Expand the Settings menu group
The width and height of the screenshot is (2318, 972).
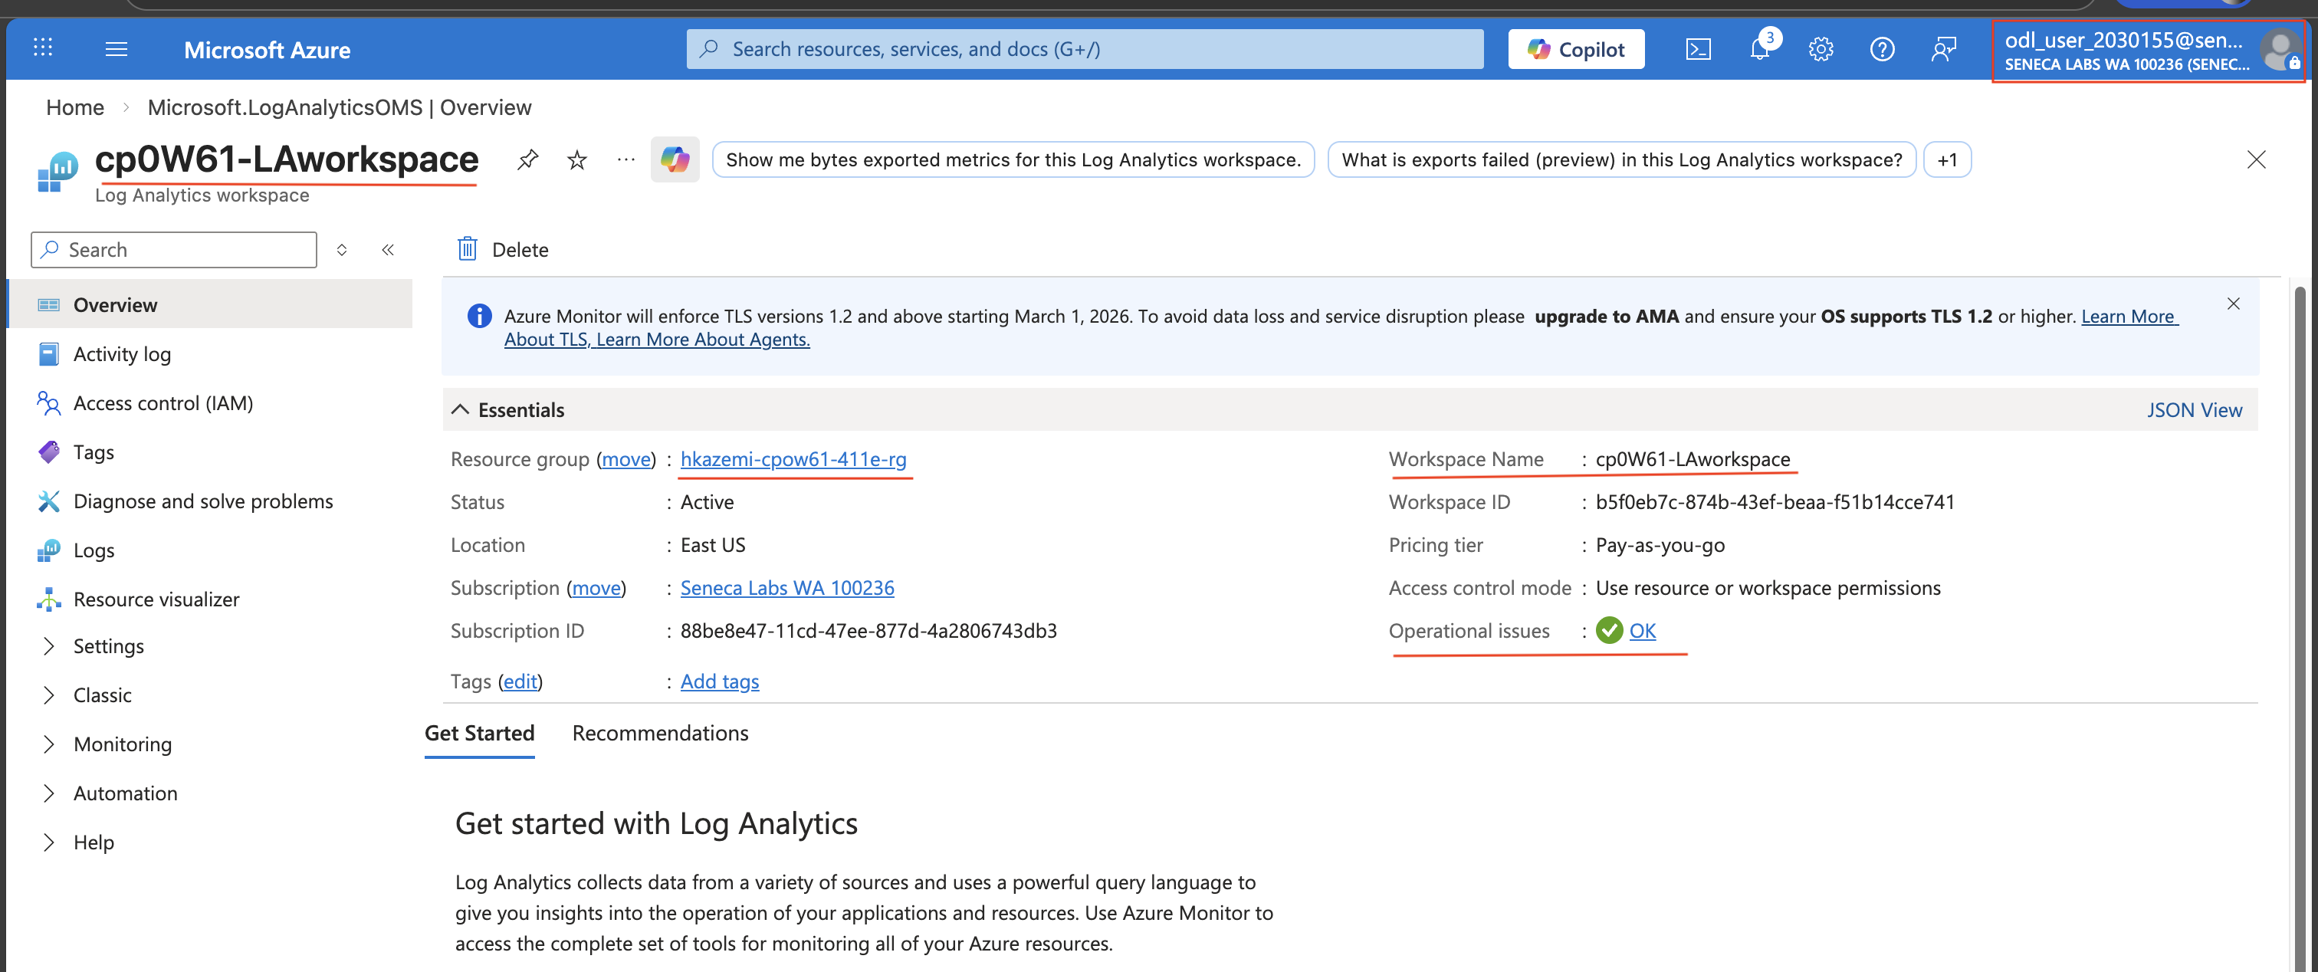(48, 646)
